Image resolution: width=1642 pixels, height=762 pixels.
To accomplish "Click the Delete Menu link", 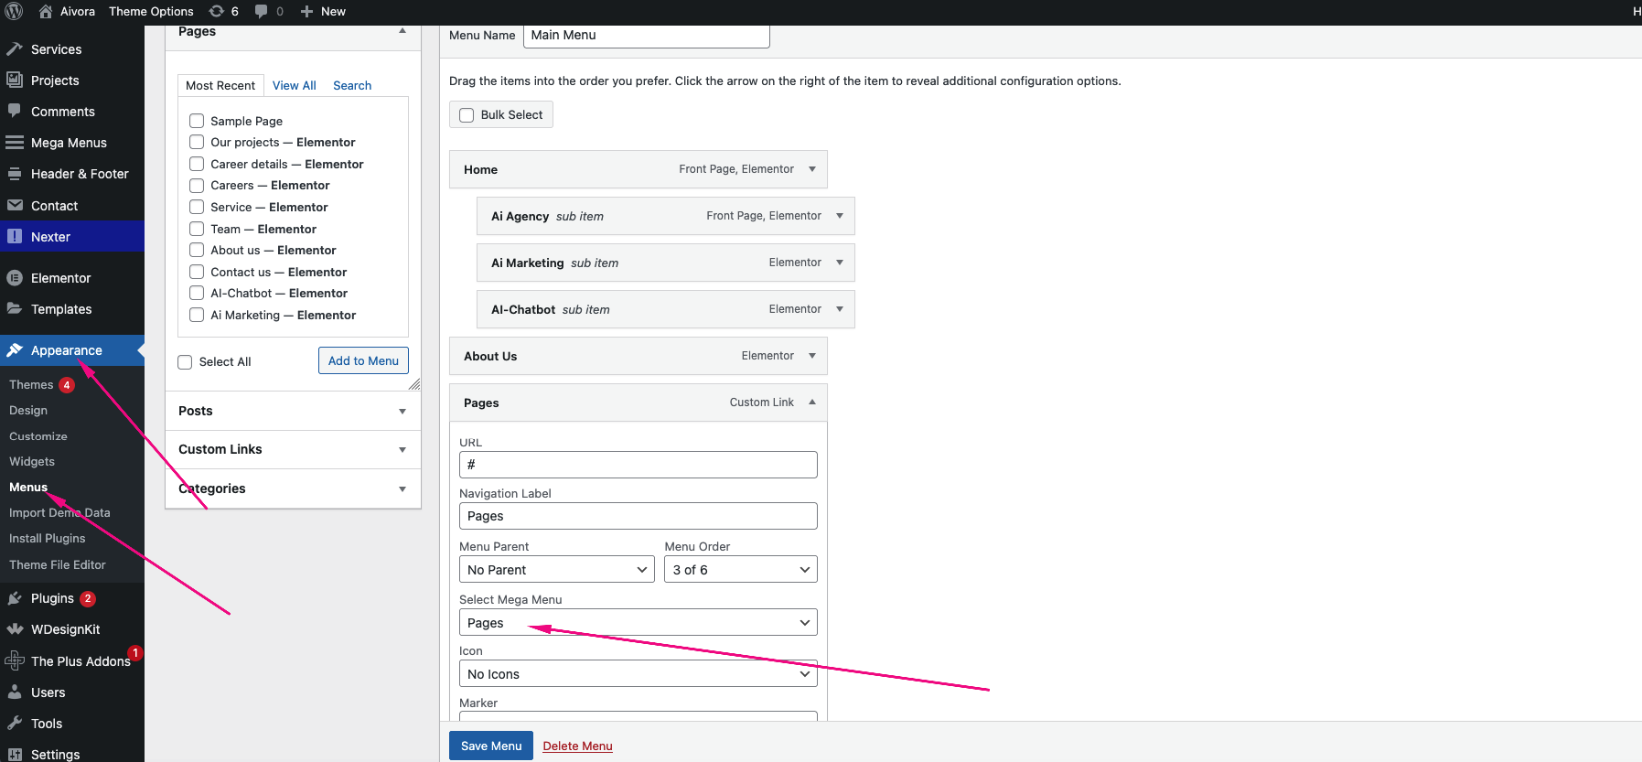I will tap(577, 746).
